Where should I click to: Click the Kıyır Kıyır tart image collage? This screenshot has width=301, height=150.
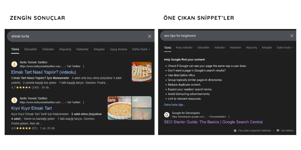click(129, 108)
